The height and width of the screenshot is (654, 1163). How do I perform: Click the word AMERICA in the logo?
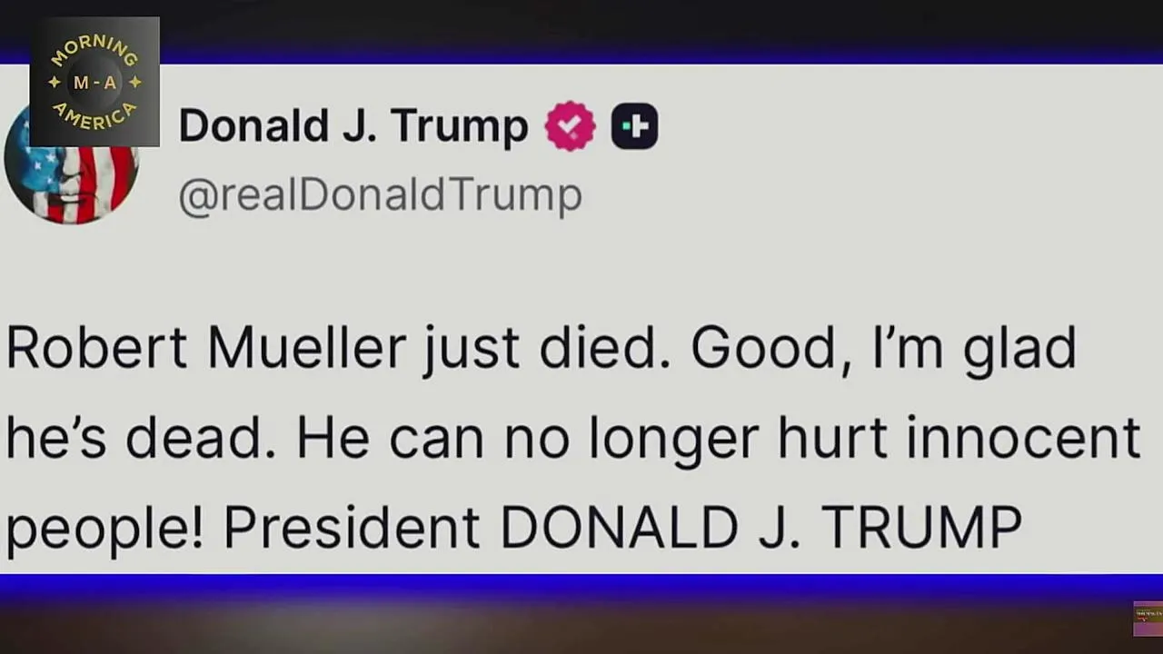tap(94, 115)
